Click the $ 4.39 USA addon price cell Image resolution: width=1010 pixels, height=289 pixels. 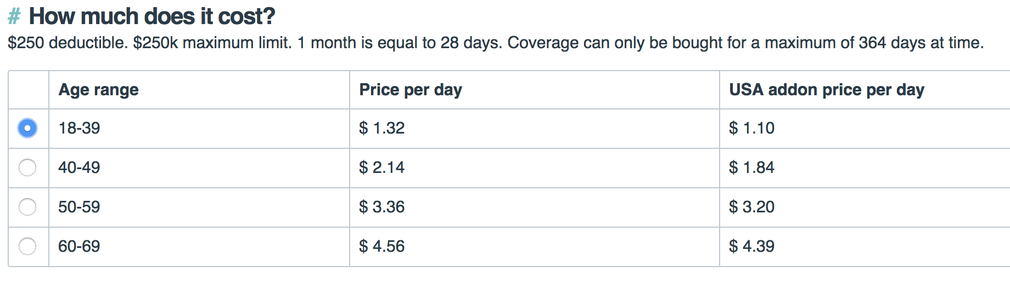[865, 246]
